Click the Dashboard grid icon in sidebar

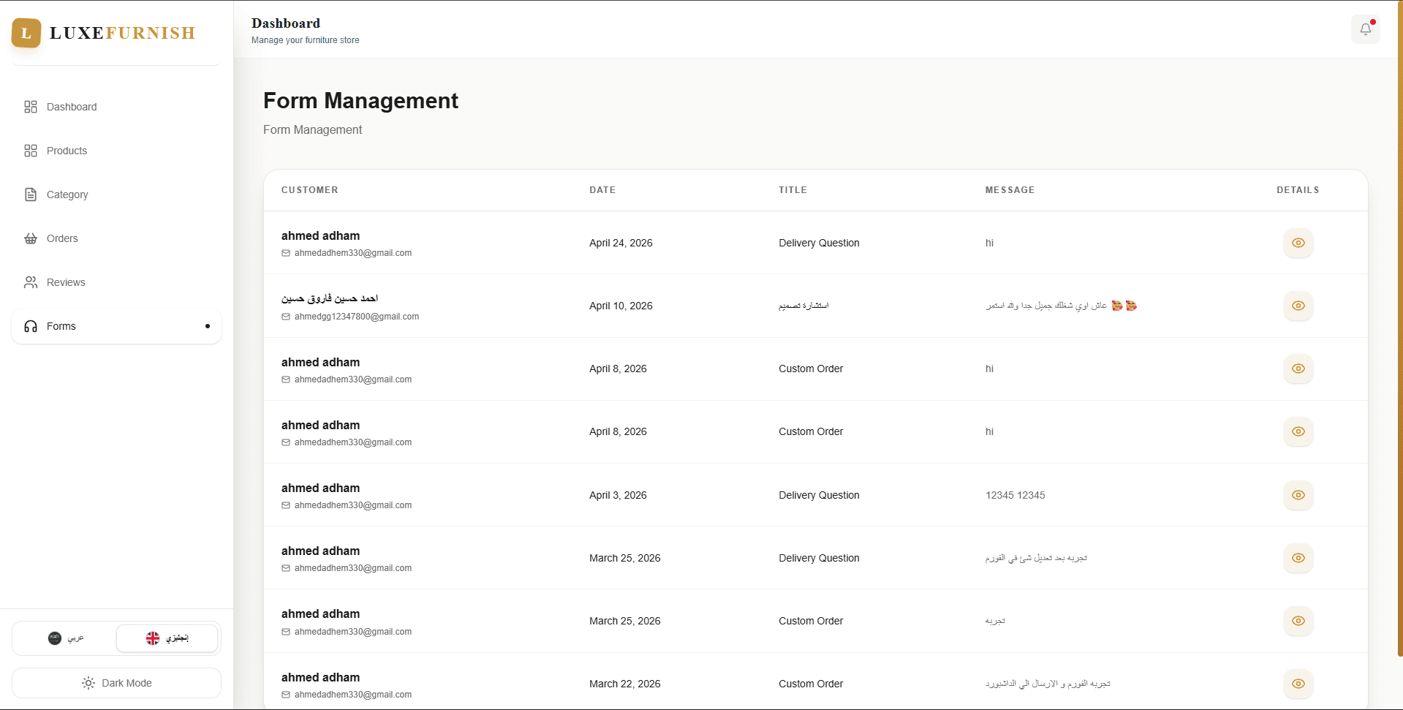click(31, 107)
